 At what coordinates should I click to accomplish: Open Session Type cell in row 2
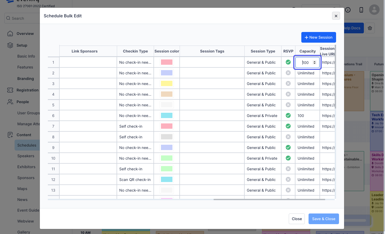pos(263,73)
